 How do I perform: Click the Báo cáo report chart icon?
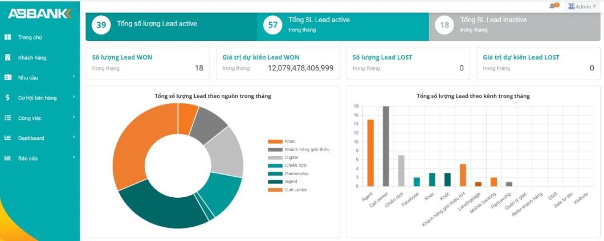pyautogui.click(x=7, y=158)
